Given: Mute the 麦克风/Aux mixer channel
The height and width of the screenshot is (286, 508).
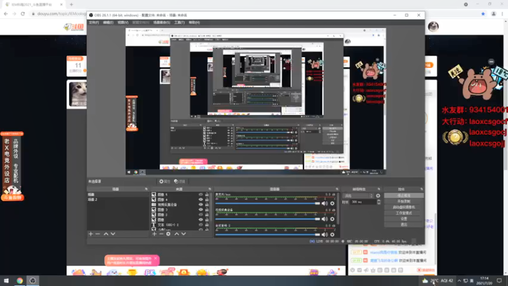Looking at the screenshot, I should click(x=324, y=203).
